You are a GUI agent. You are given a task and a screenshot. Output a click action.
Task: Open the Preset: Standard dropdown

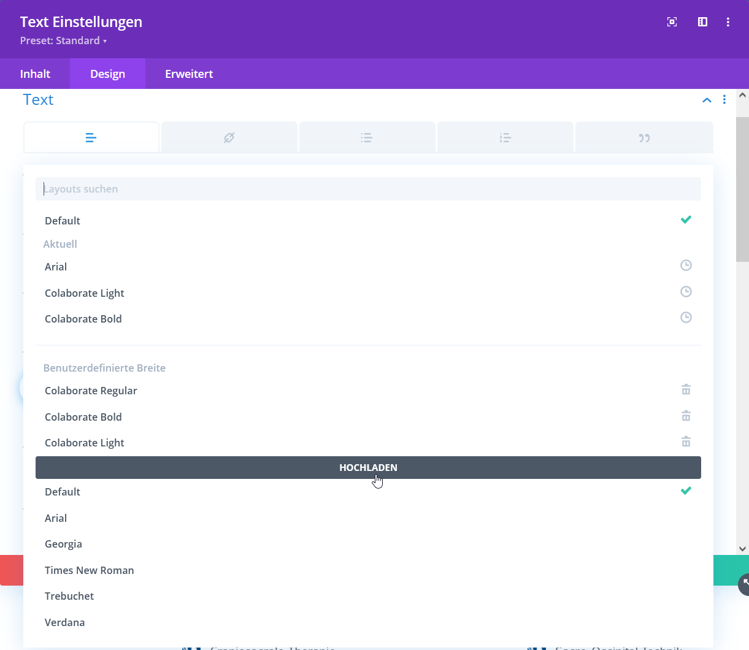[x=64, y=40]
